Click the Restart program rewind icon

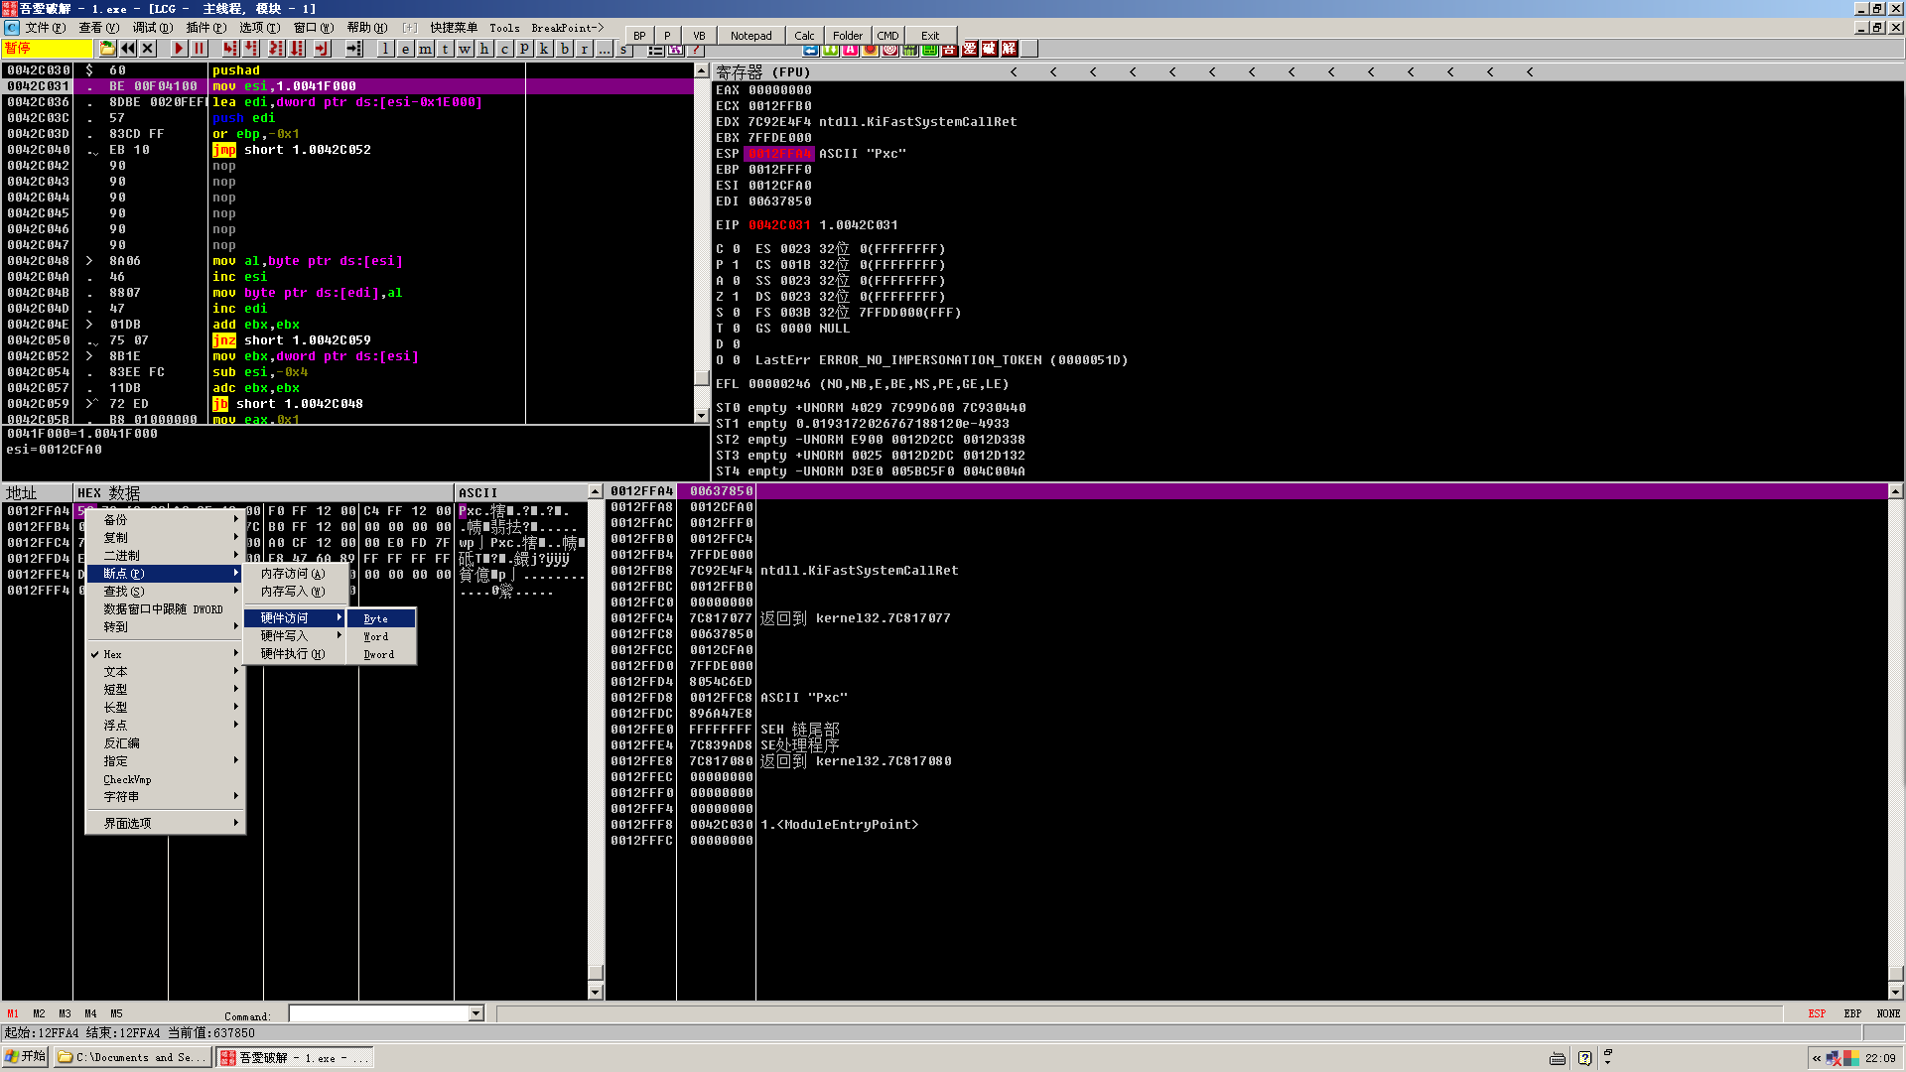click(x=128, y=49)
